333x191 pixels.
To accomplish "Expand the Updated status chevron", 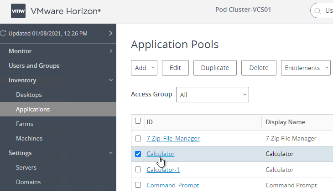I will click(x=111, y=33).
